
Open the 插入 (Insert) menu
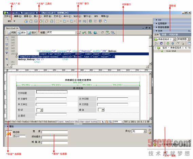pyautogui.click(x=37, y=16)
